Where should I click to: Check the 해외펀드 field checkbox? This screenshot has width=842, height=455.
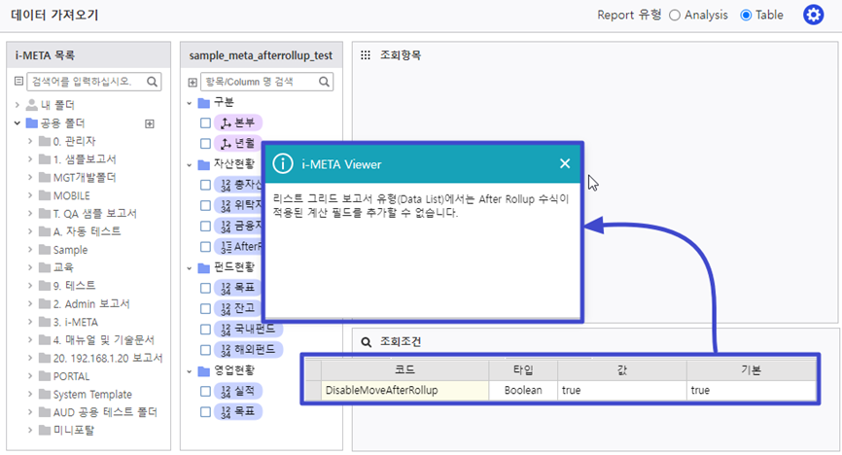205,349
